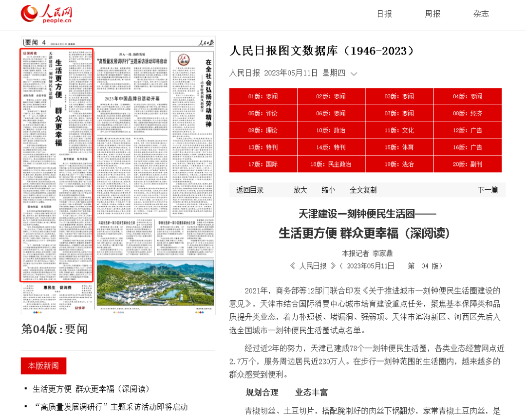
Task: Open 20版：副刊 page
Action: click(x=468, y=164)
